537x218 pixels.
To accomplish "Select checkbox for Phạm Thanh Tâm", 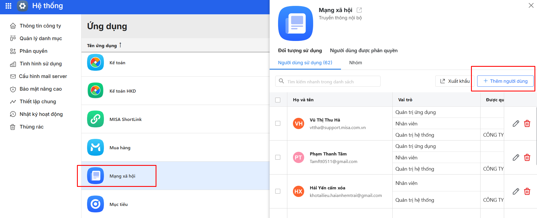I will tap(278, 157).
